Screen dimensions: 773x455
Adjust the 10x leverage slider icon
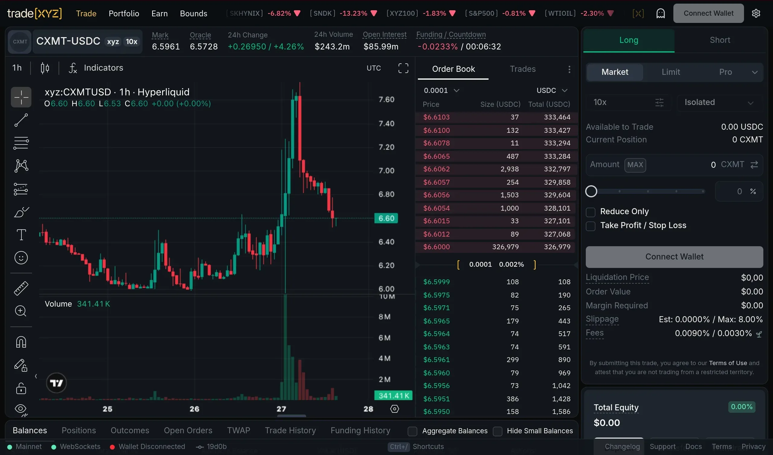click(x=659, y=102)
